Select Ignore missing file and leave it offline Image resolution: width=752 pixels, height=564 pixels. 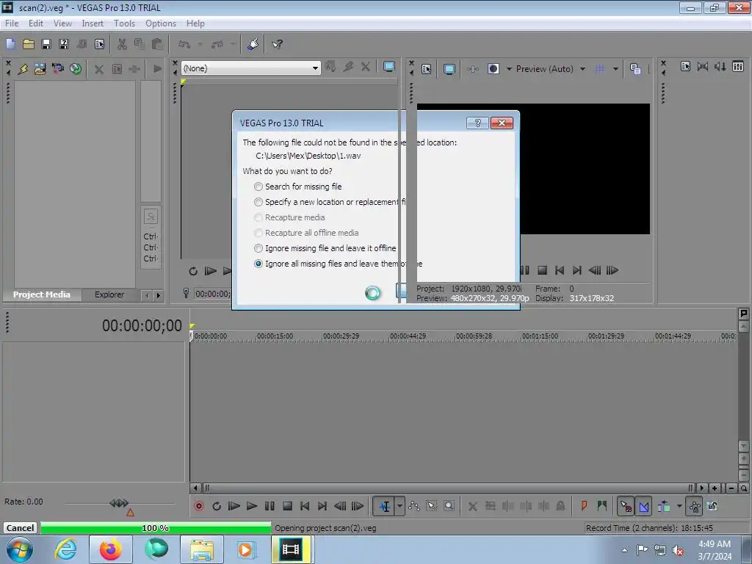(x=258, y=248)
